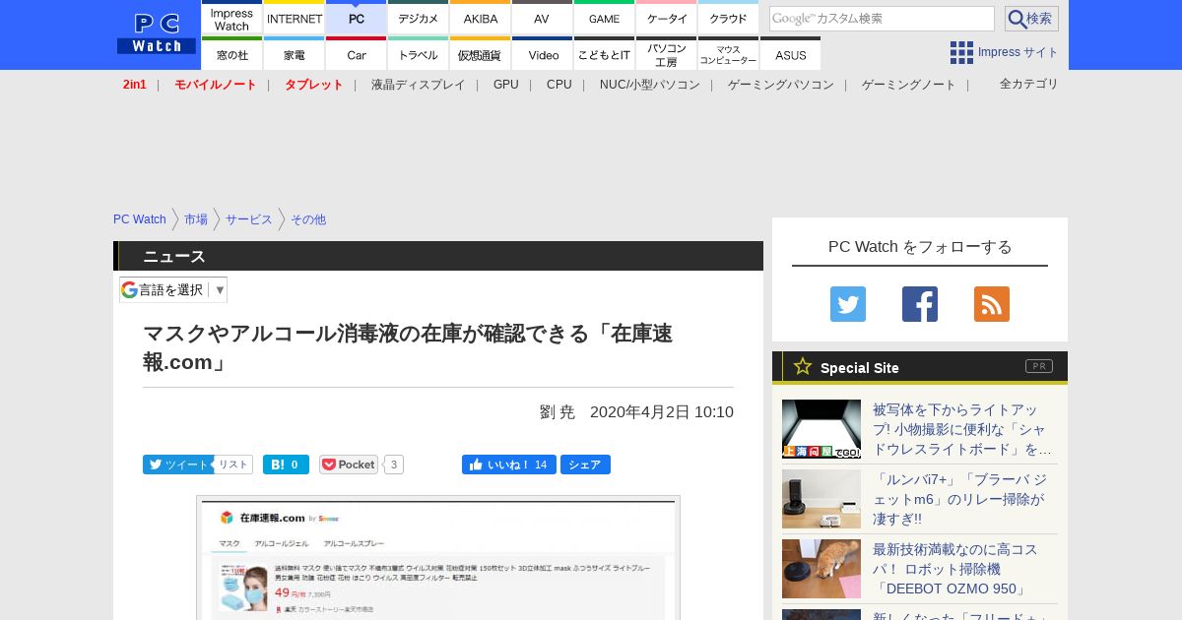This screenshot has width=1182, height=620.
Task: Switch to the GAME navigation tab
Action: tap(604, 19)
